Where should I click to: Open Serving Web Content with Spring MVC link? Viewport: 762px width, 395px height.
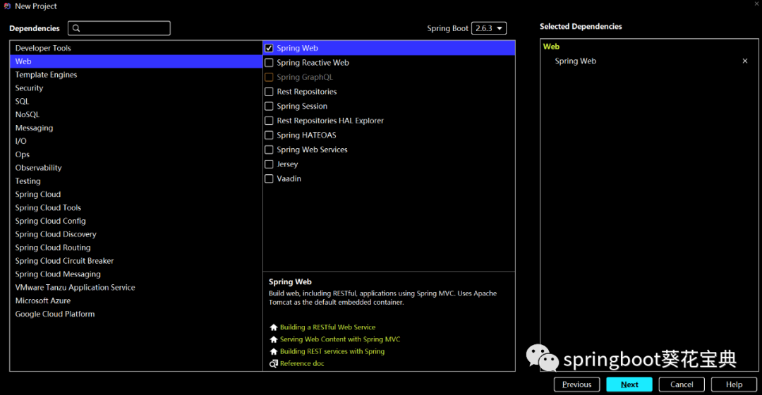tap(340, 339)
